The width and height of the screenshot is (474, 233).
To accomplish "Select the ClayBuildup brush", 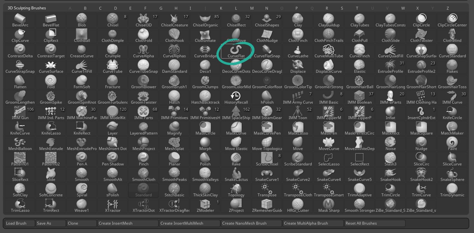I will click(x=329, y=20).
